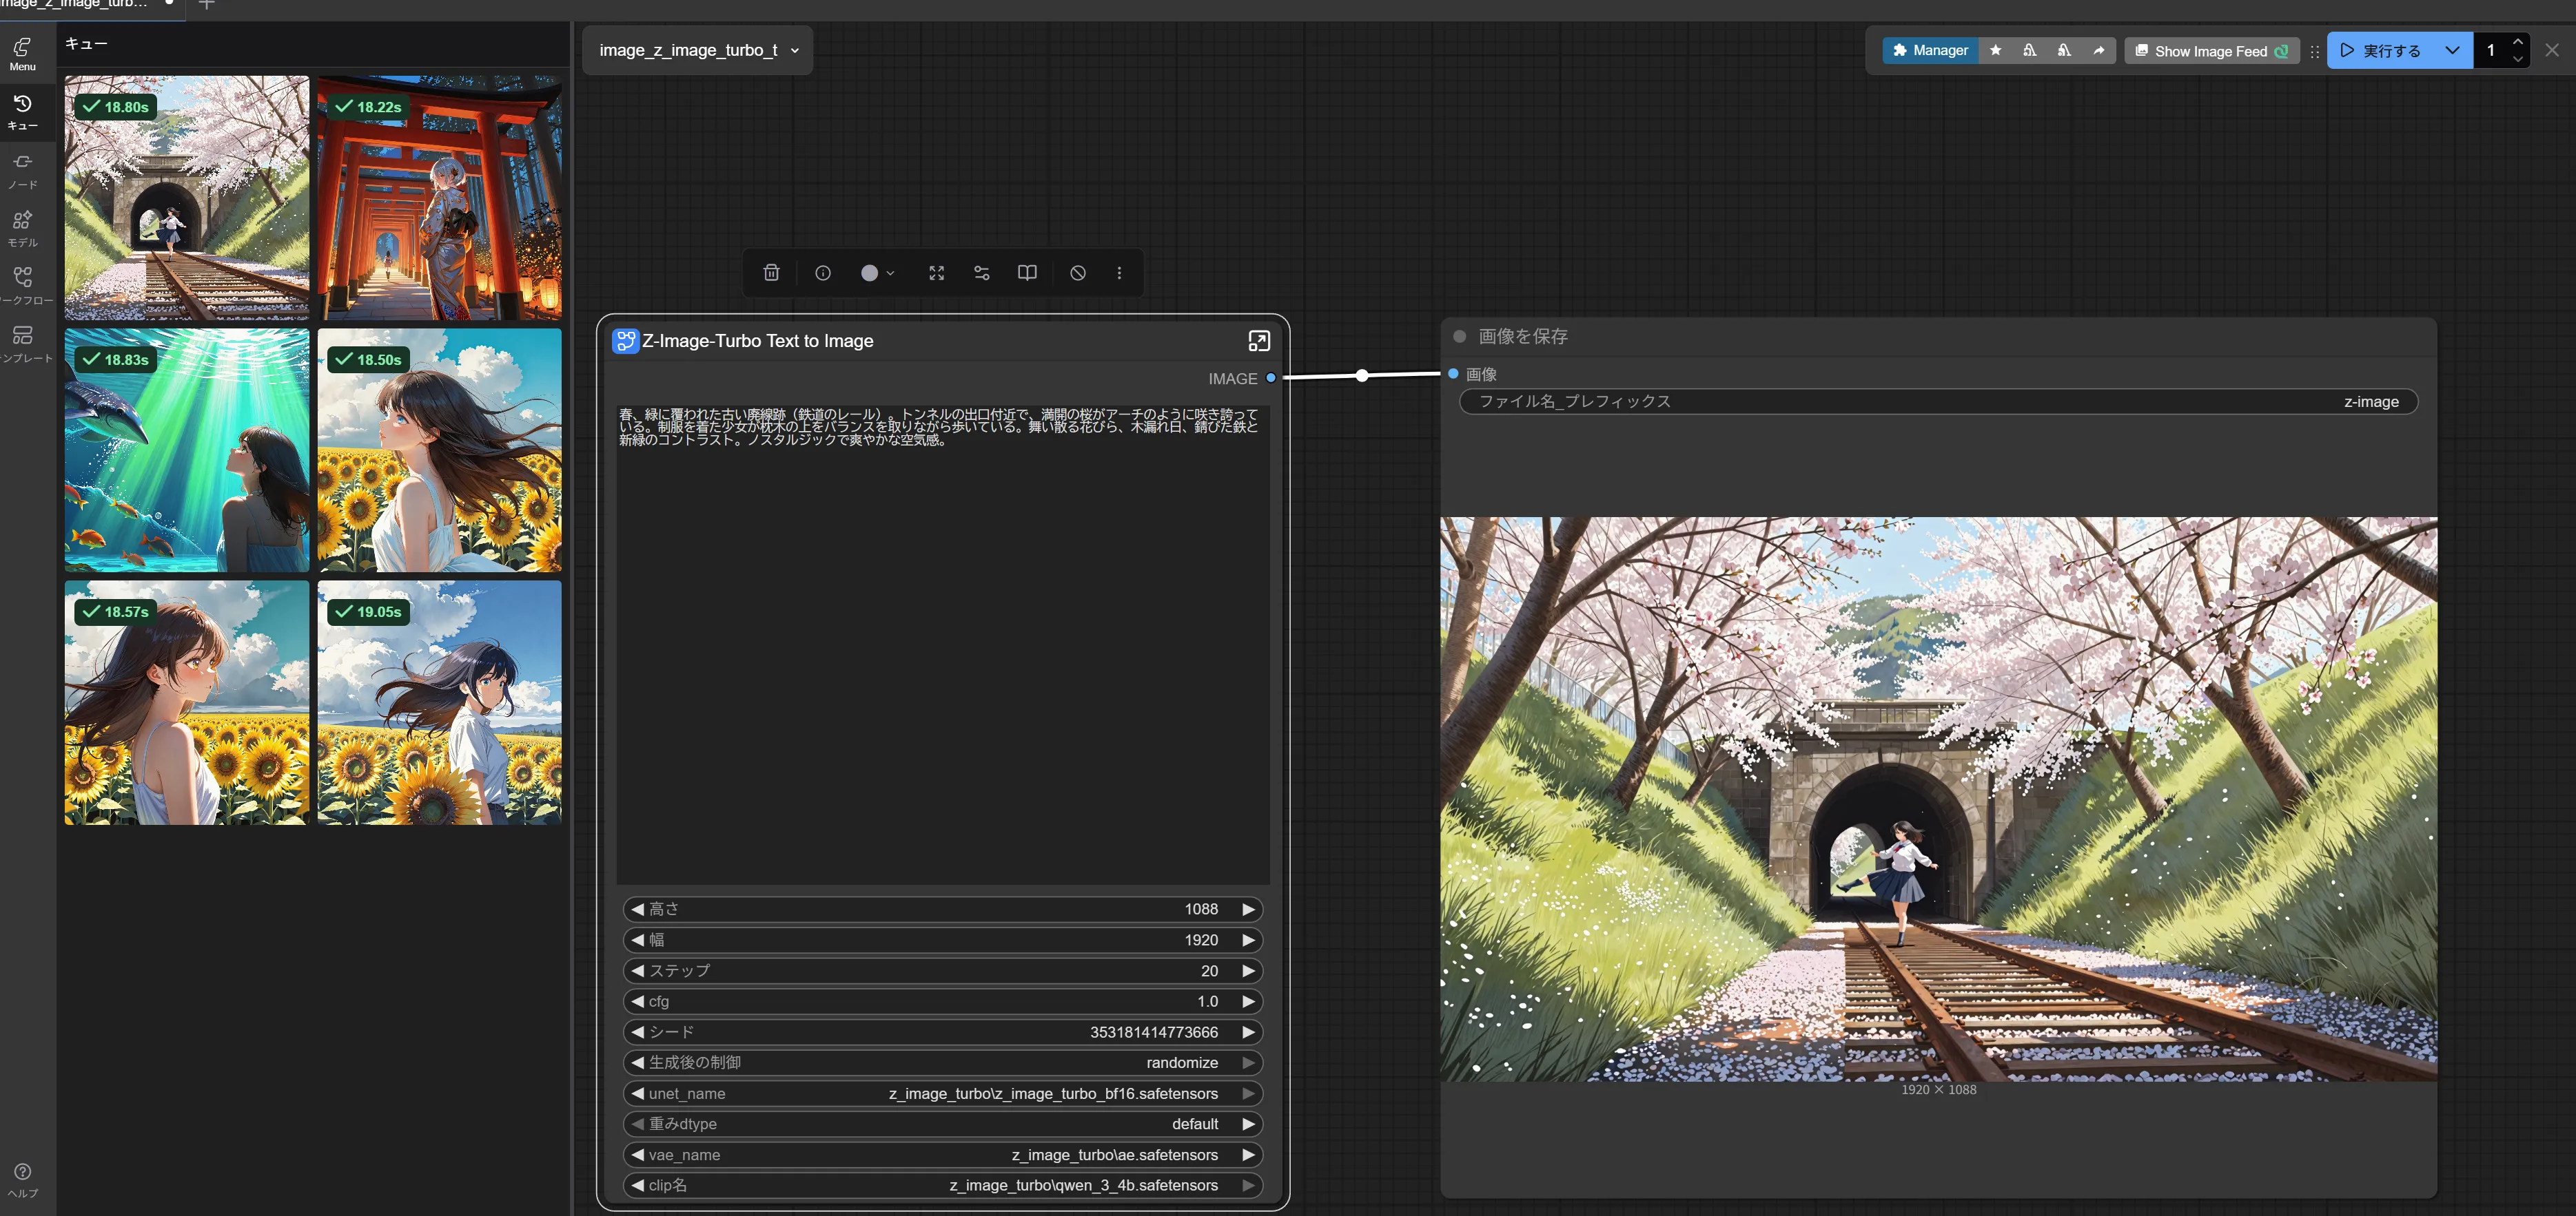
Task: Open the Templates sidebar tab
Action: point(22,343)
